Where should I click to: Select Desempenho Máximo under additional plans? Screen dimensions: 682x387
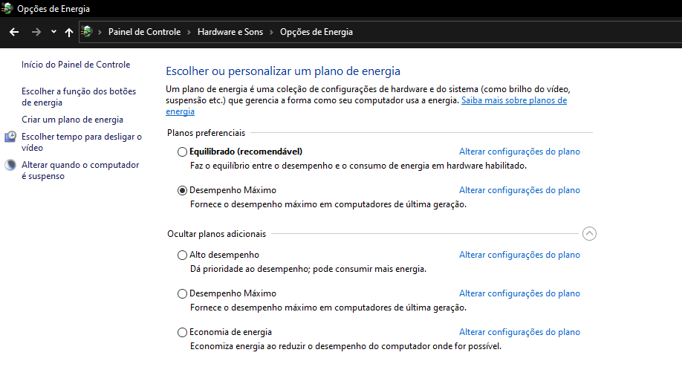(x=183, y=293)
